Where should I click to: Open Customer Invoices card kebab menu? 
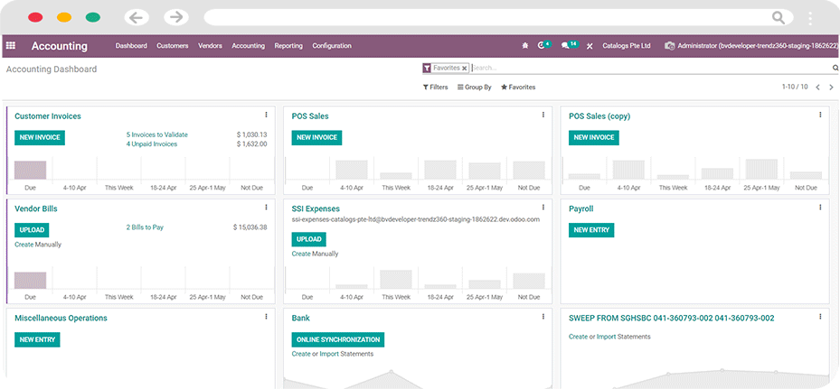pyautogui.click(x=266, y=115)
